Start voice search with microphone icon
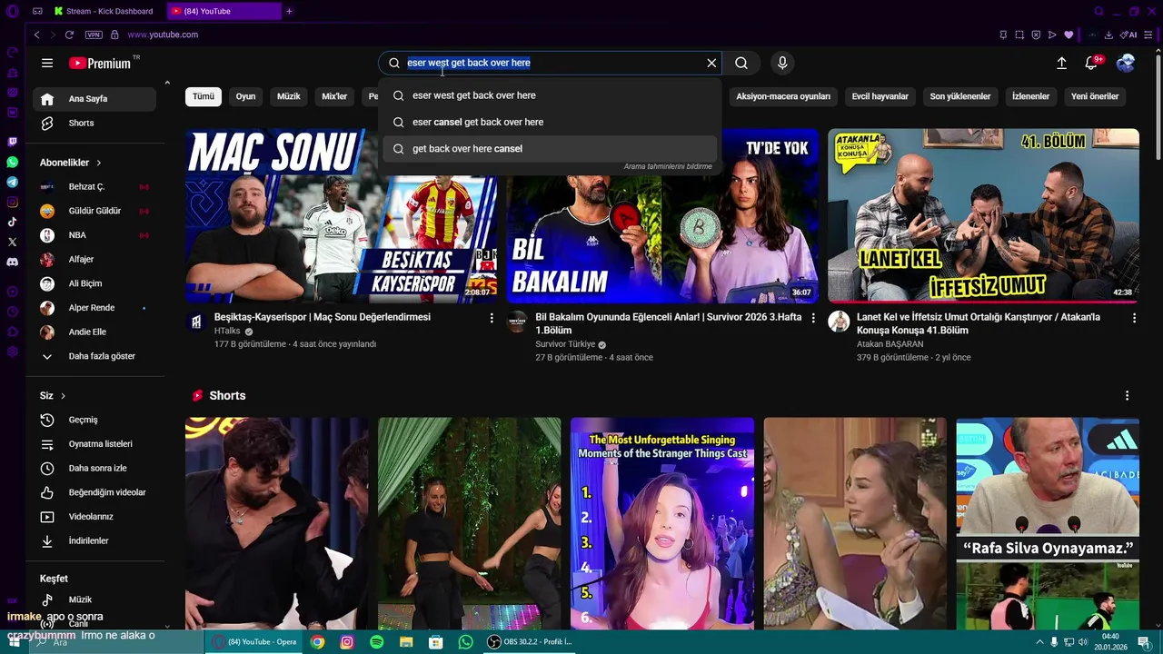Screen dimensions: 1163x654 click(x=782, y=63)
